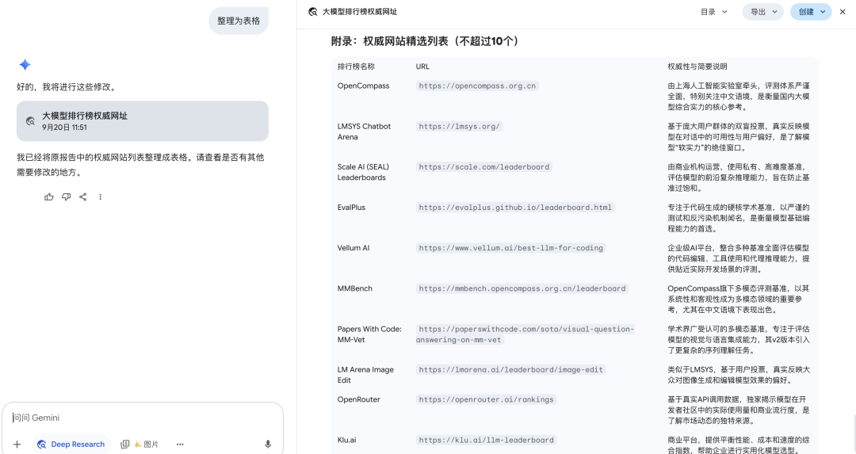Screen dimensions: 856x454
Task: Select the OpenCompass name cell
Action: (x=363, y=86)
